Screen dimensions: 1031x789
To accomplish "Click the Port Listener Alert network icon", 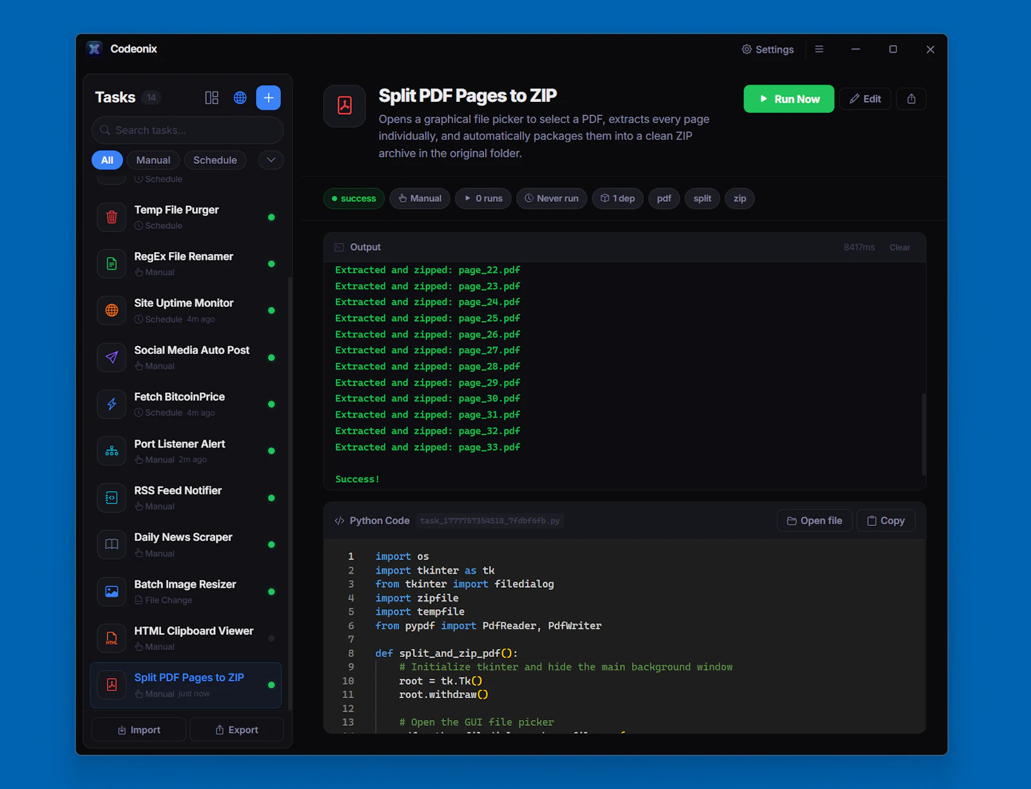I will (111, 451).
